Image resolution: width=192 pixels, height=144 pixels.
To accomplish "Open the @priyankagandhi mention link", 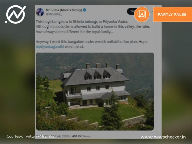I will pos(50,47).
